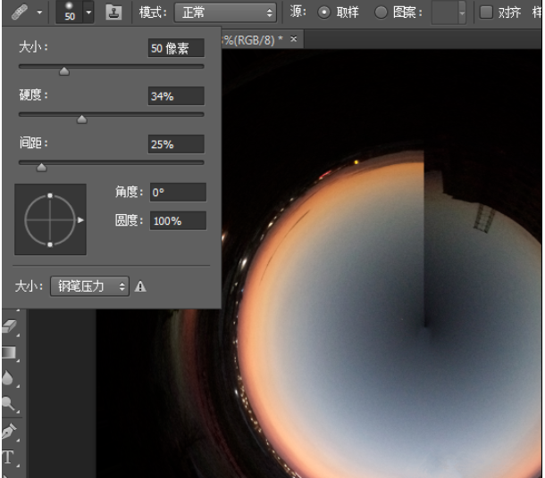This screenshot has width=545, height=478.
Task: Click the Healing Brush tool preset icon
Action: [x=20, y=12]
